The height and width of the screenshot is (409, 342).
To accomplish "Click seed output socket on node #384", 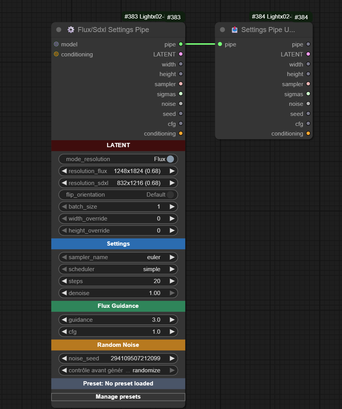I will 308,114.
